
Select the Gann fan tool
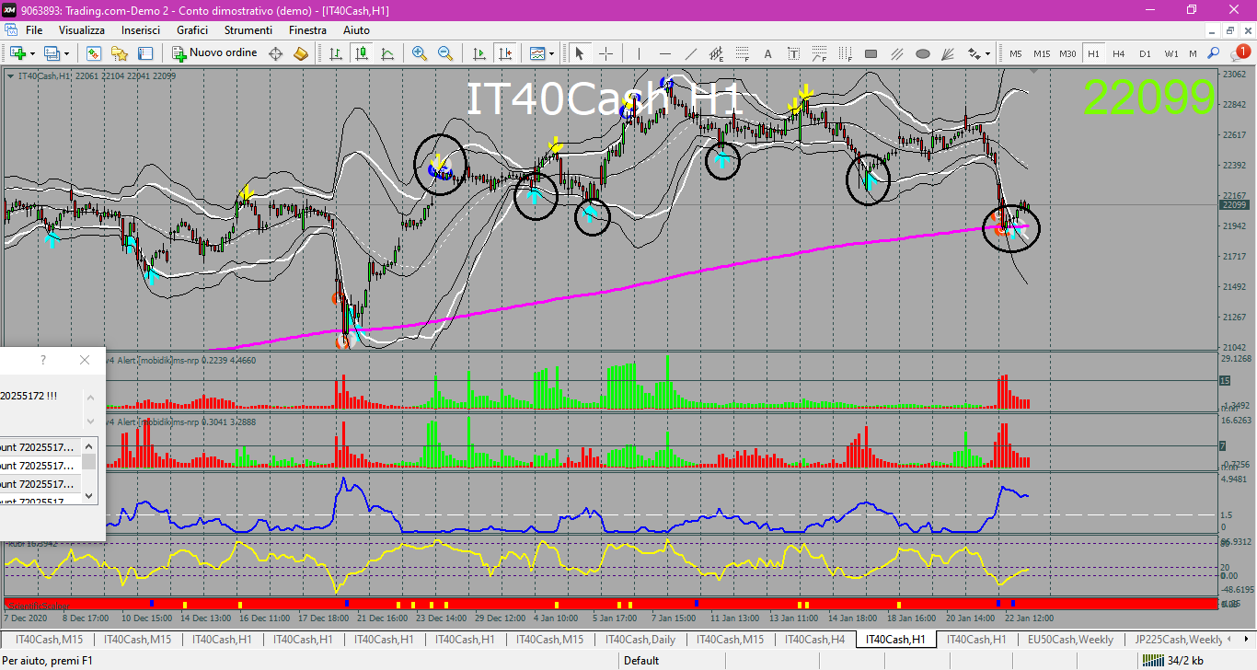[948, 53]
